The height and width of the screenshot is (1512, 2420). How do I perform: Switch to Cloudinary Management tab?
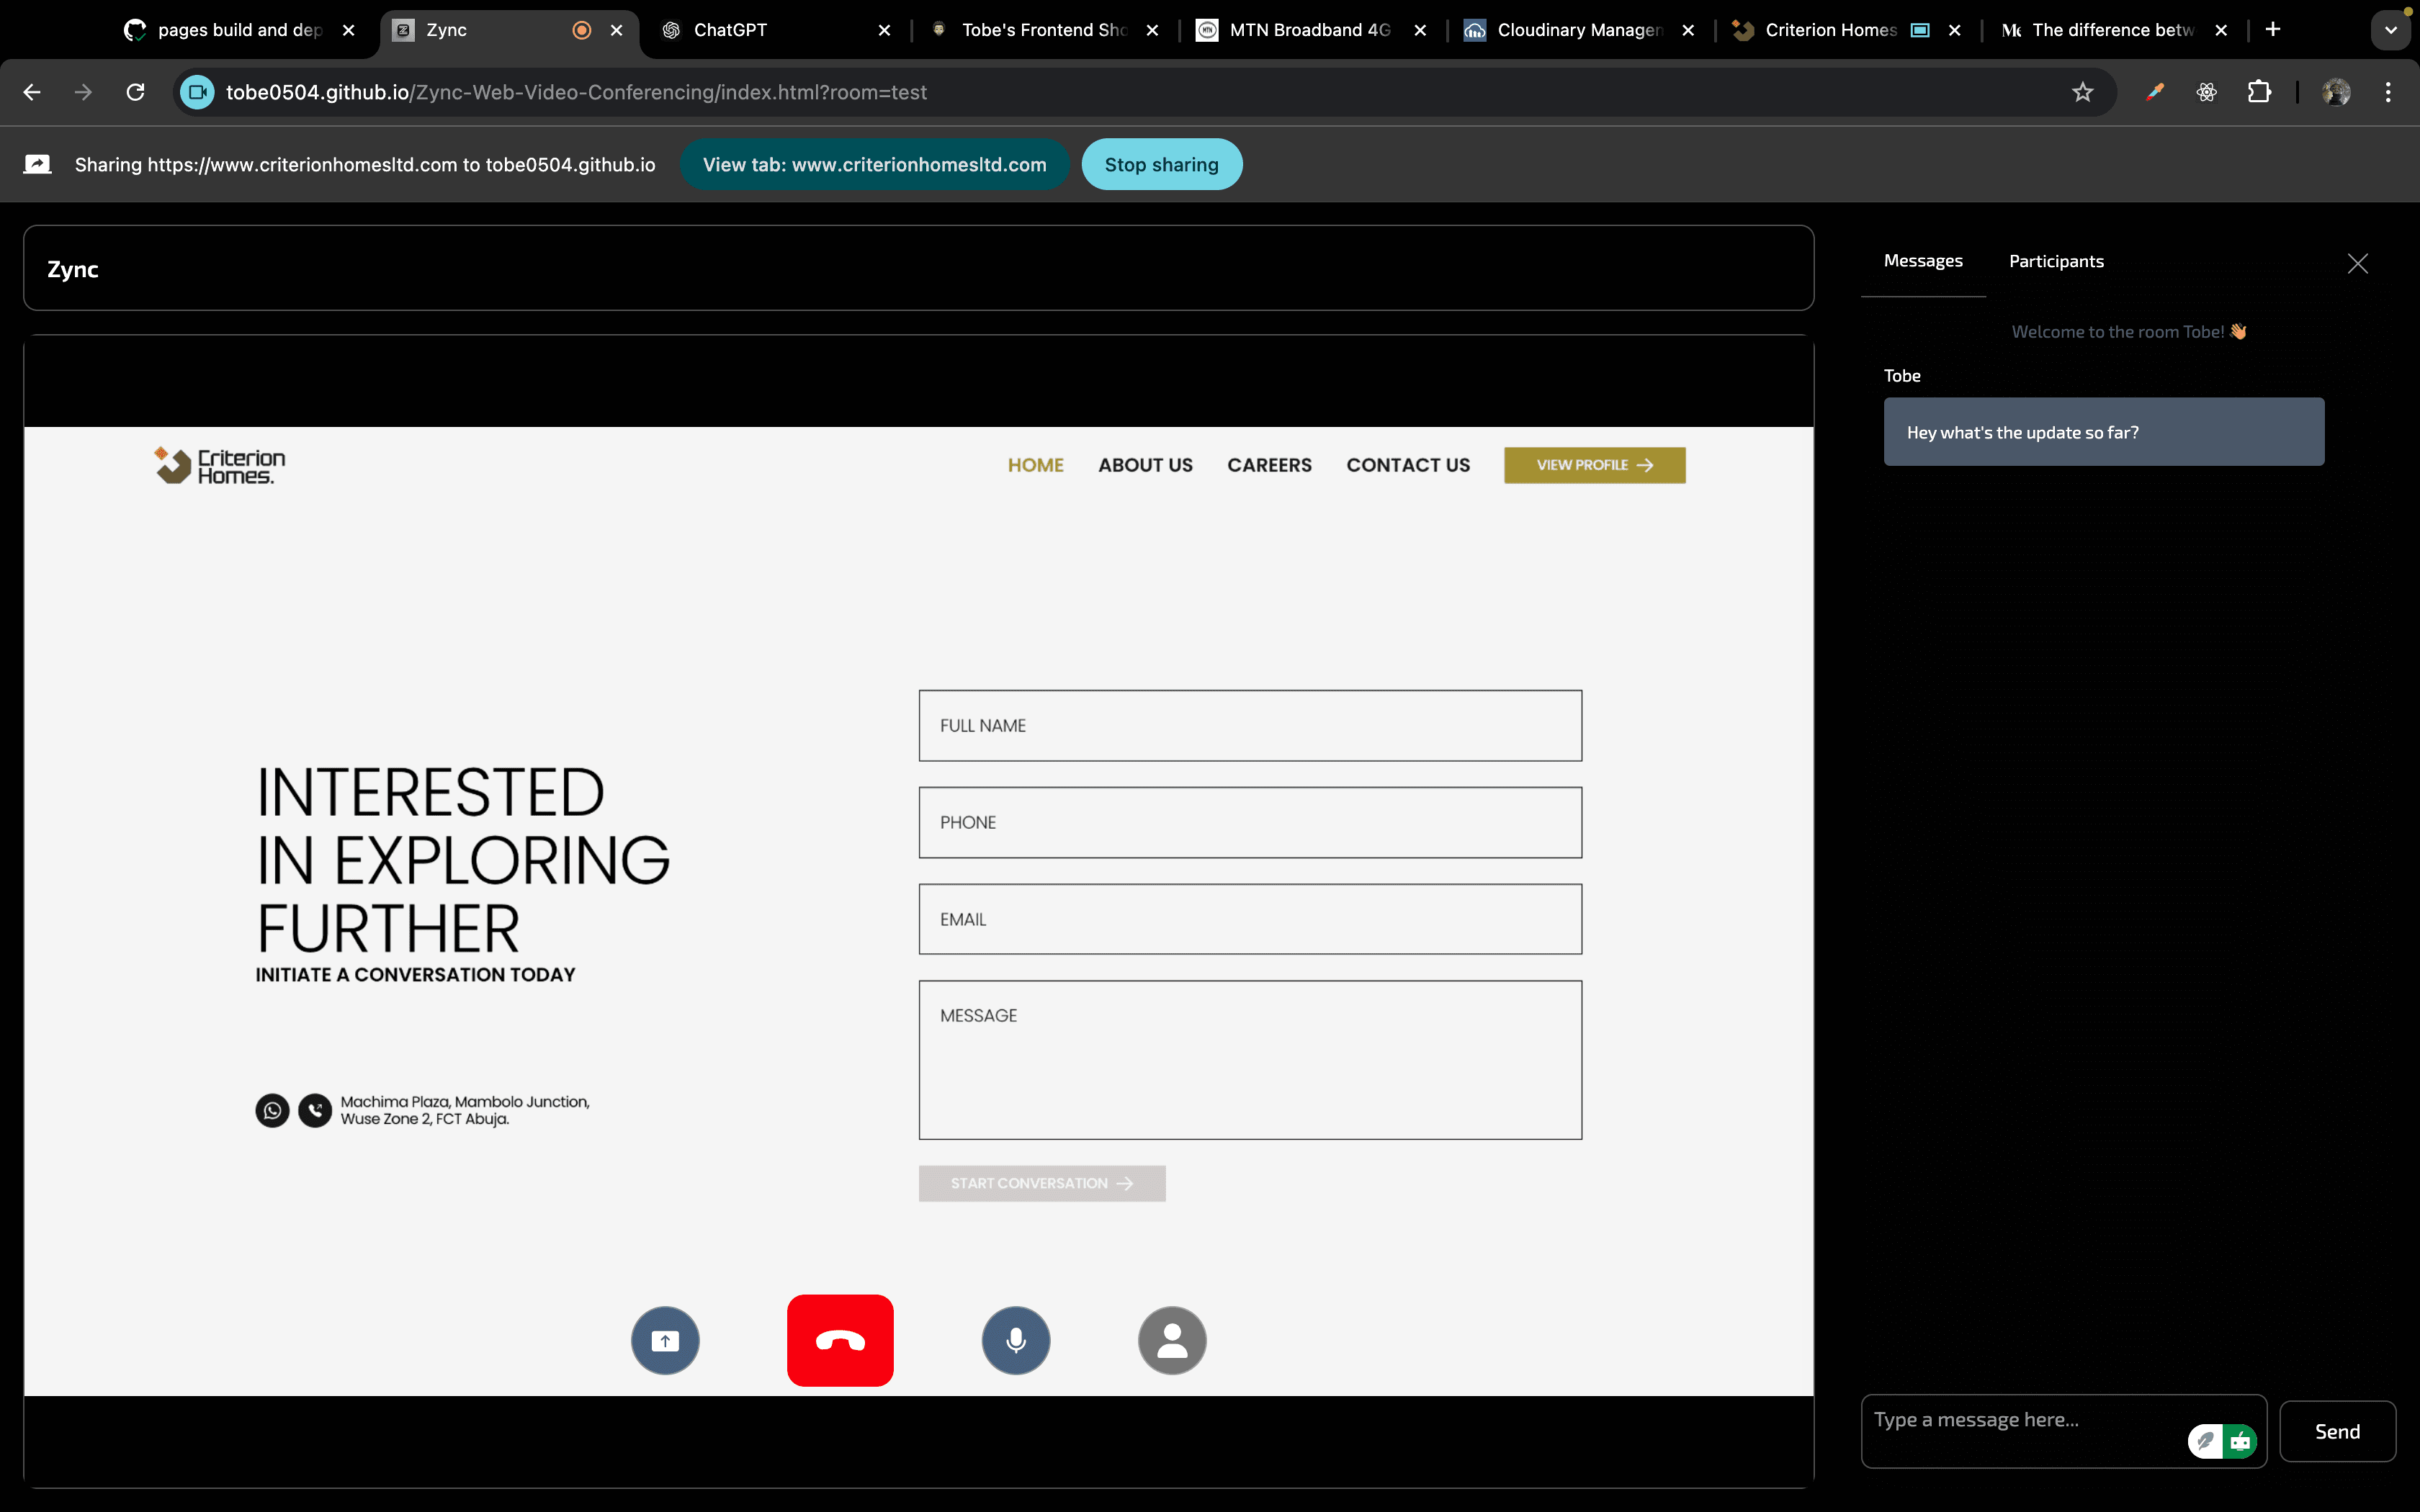point(1578,30)
